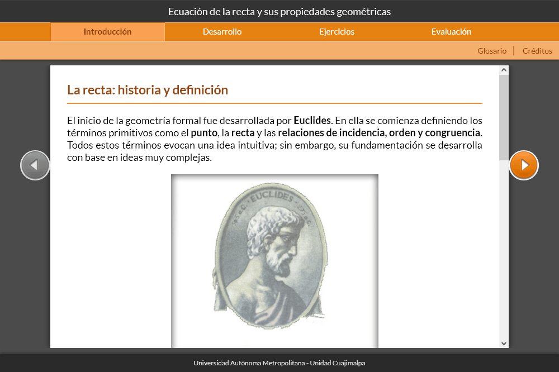This screenshot has width=559, height=372.
Task: Open the Desarrollo tab
Action: 222,32
